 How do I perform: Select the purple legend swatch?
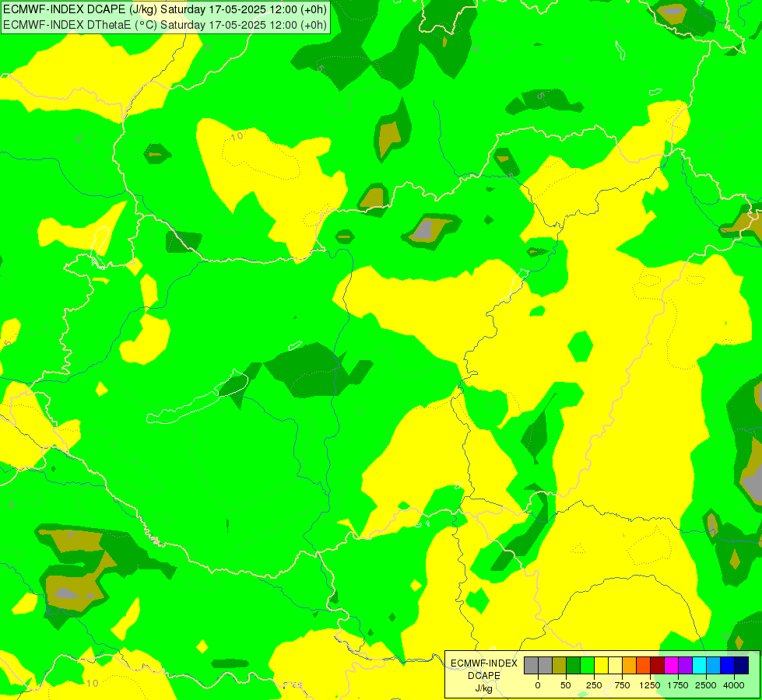685,665
